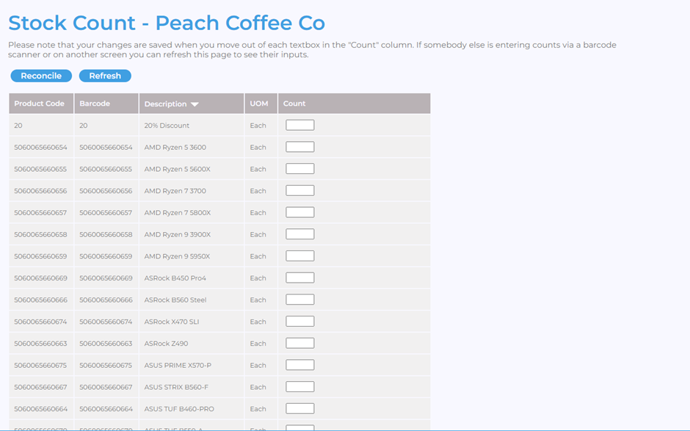This screenshot has width=690, height=431.
Task: Select the ASRock X470 SLI description
Action: (172, 322)
